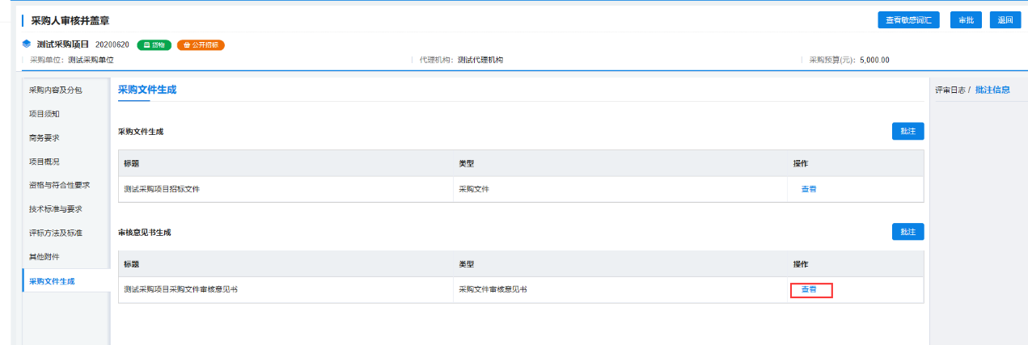Click the 查看敏感词汇 button

pos(907,20)
